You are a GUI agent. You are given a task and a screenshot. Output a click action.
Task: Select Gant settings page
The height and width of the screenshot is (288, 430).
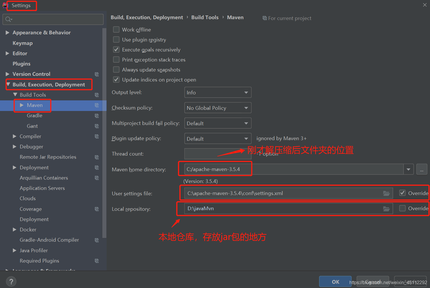[32, 126]
